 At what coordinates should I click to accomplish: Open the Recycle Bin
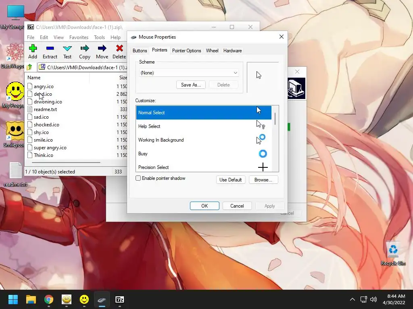coord(393,249)
